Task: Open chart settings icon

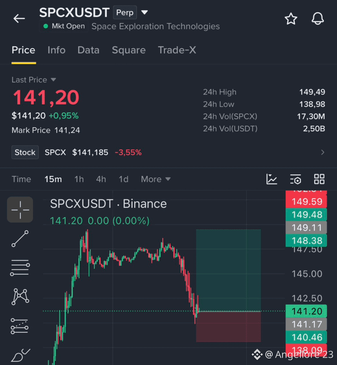Action: [295, 179]
